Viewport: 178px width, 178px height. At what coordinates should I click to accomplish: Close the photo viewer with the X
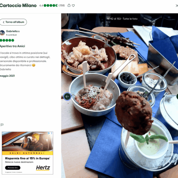177,6
